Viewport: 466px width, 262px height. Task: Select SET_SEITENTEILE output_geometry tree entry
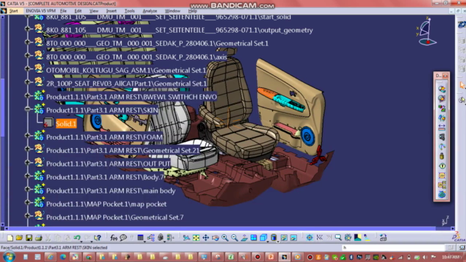(x=179, y=30)
